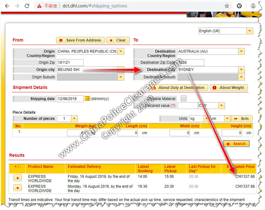Edit the Origin Zip field
Viewport: 265px width, 210px height.
(70, 63)
